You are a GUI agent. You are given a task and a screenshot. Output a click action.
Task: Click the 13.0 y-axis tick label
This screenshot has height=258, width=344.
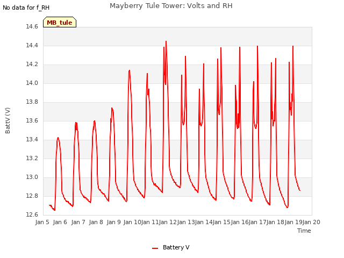32,177
